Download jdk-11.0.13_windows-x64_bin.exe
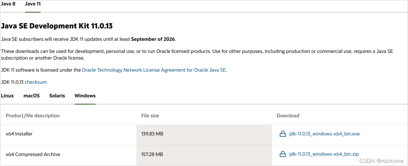The width and height of the screenshot is (408, 166). coord(324,134)
